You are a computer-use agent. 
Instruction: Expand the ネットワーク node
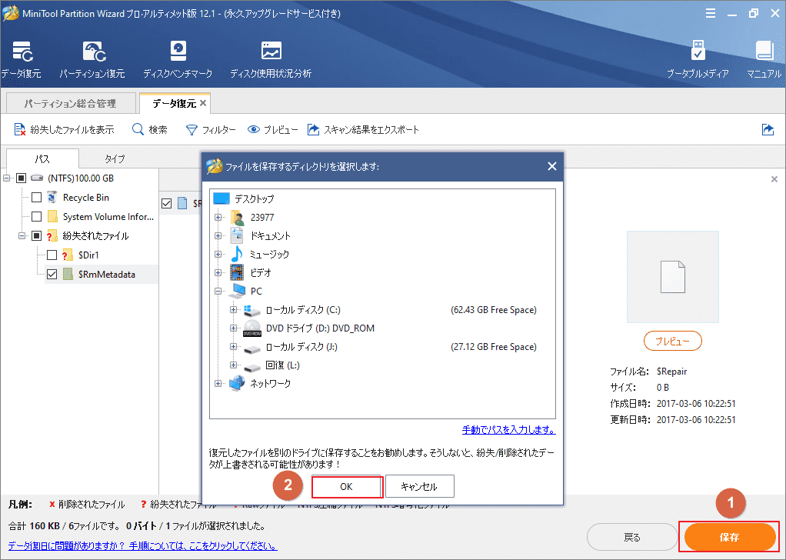218,384
